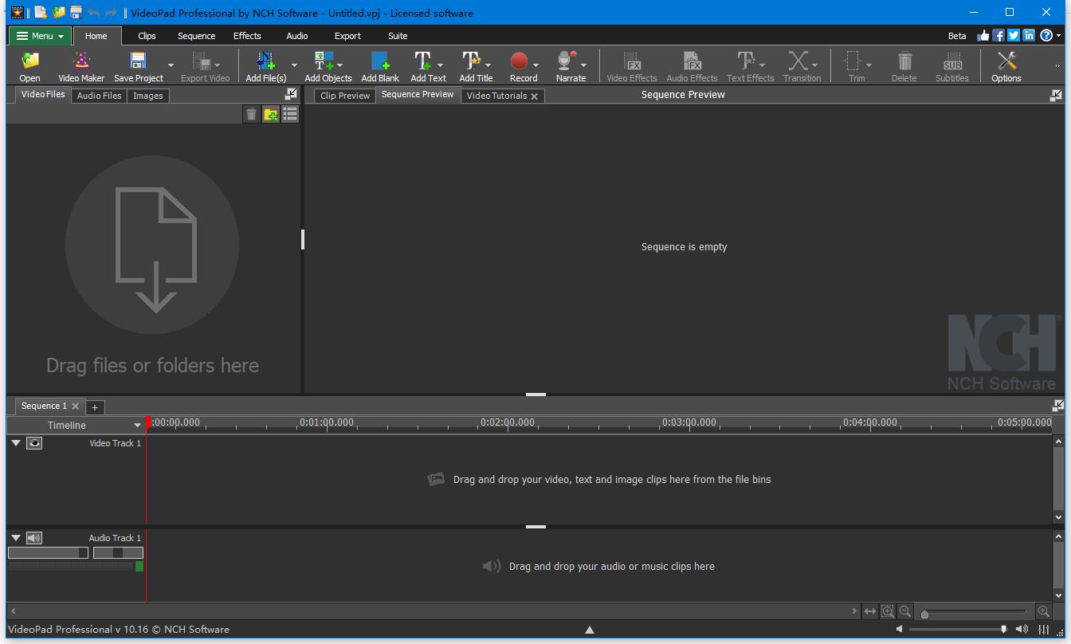Click the Add Blank clip icon
The height and width of the screenshot is (644, 1071).
380,65
